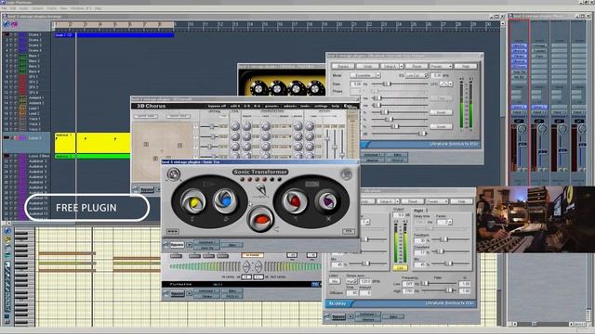Viewport: 595px width, 334px height.
Task: Open the Tempo sync dropdown in fx:delay
Action: (x=351, y=281)
